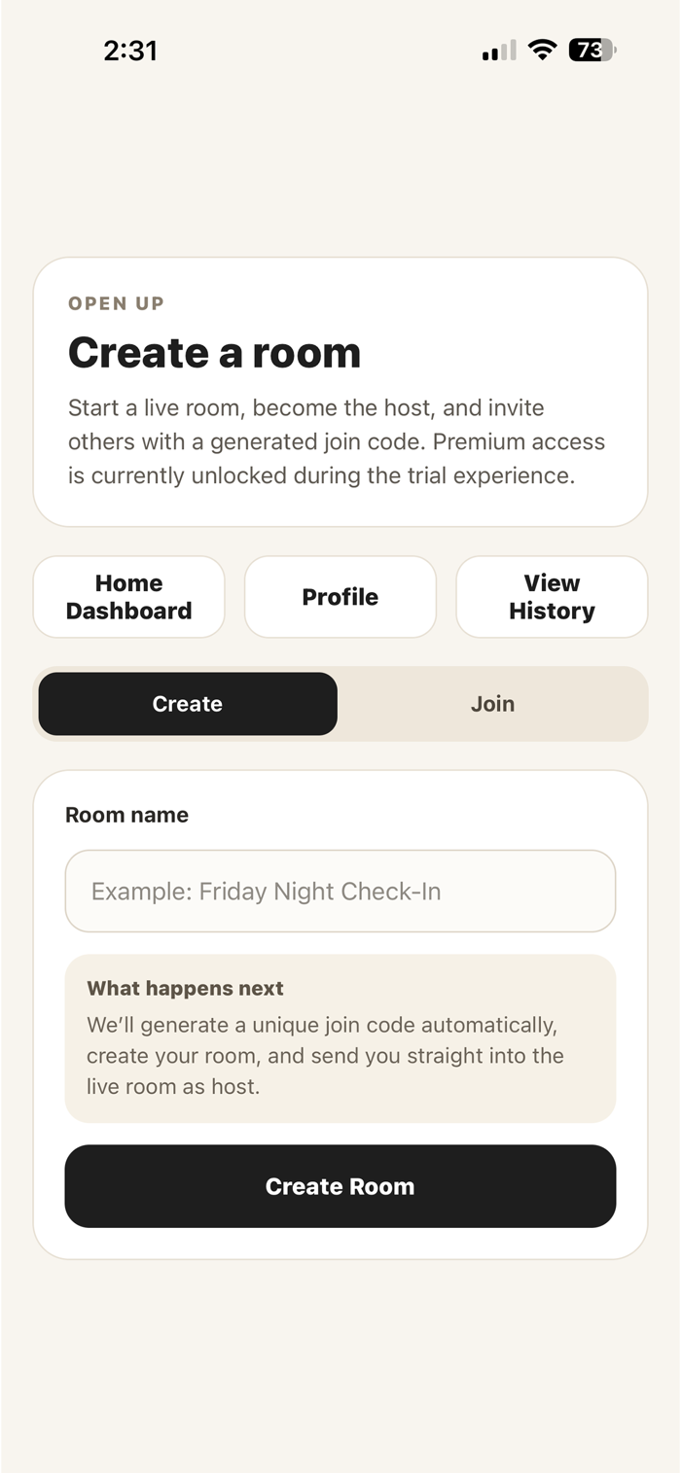
Task: Tap the Wi-Fi status icon
Action: point(542,50)
